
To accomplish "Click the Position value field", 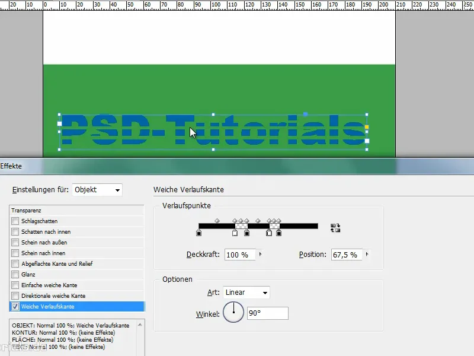I will [x=347, y=255].
